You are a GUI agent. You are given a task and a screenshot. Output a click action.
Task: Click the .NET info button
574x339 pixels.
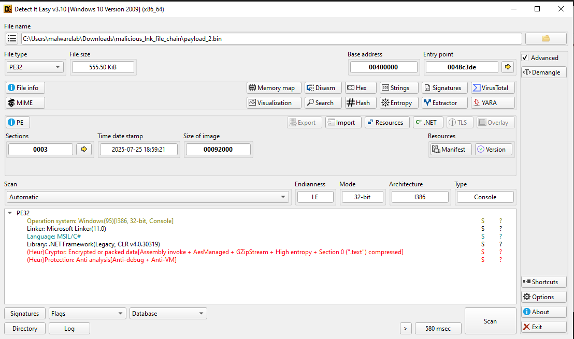pos(427,123)
